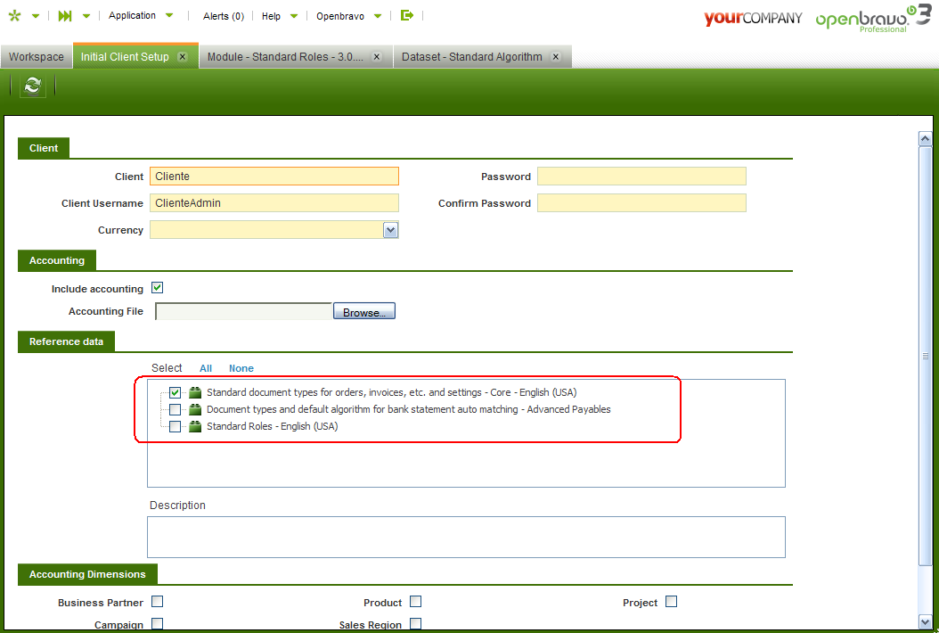Click the Client name input field

coord(274,177)
